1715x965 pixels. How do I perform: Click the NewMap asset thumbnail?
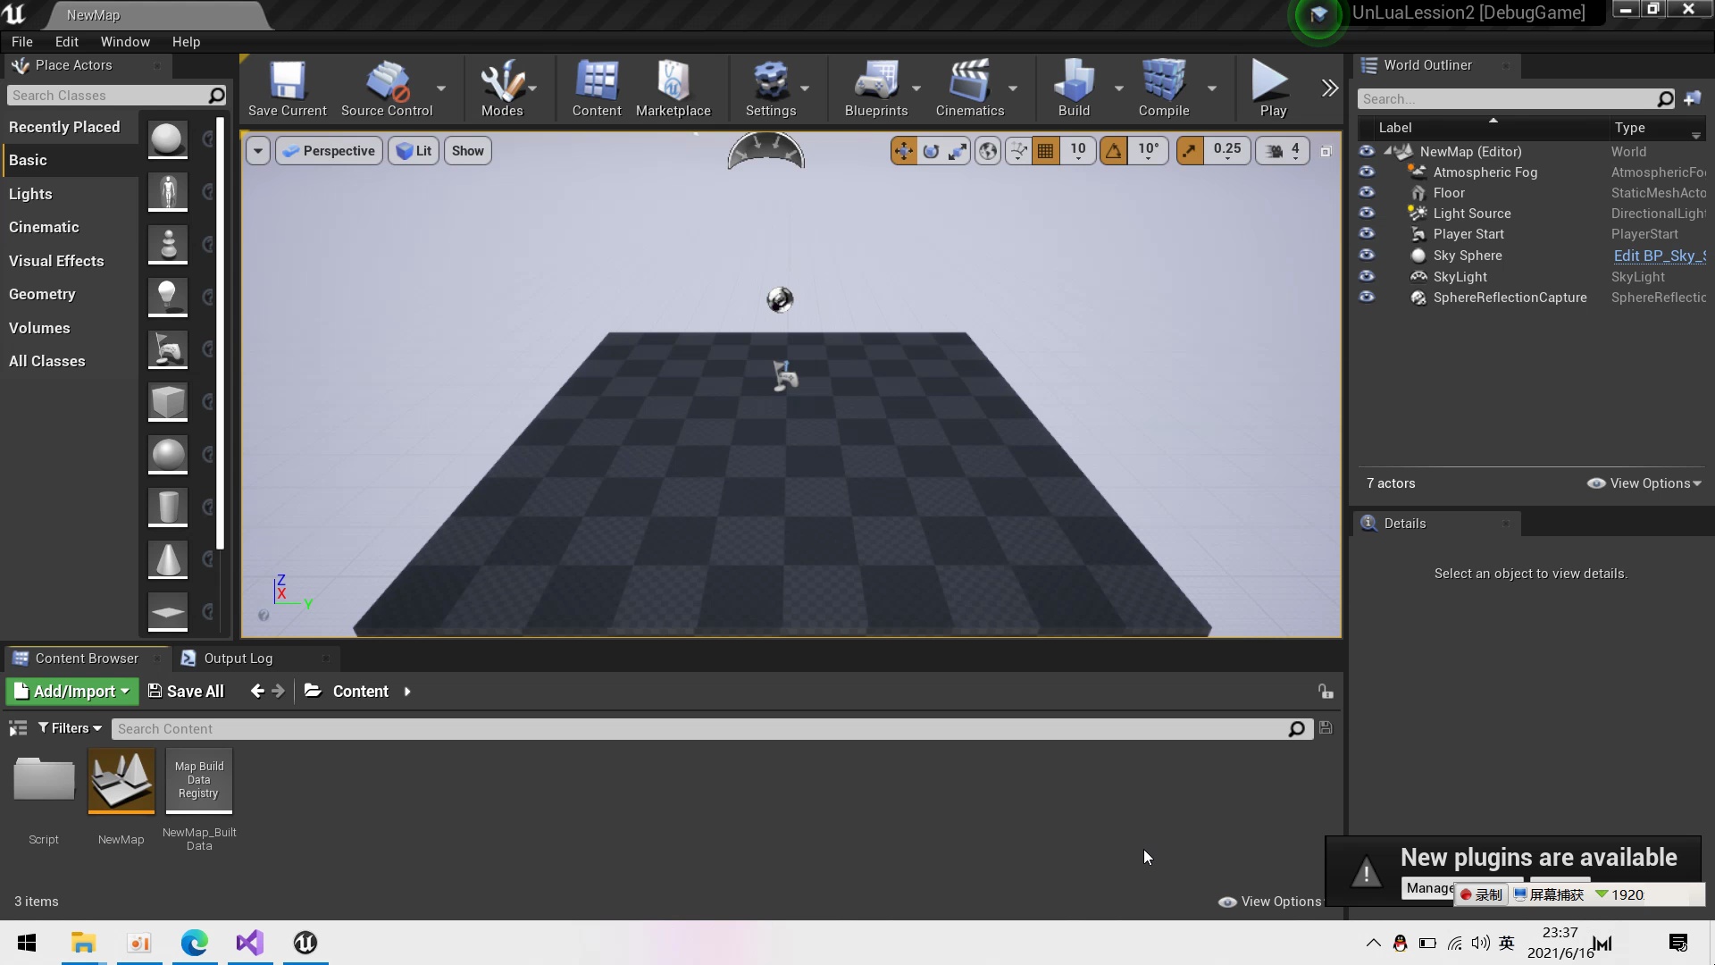[x=121, y=782]
